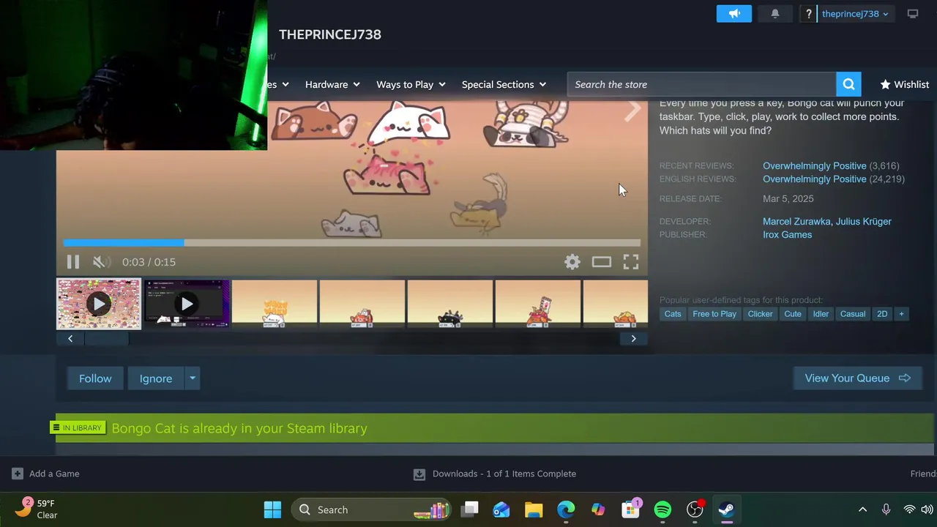Screen dimensions: 937x527
Task: Click the Free to Play tag
Action: (x=714, y=314)
